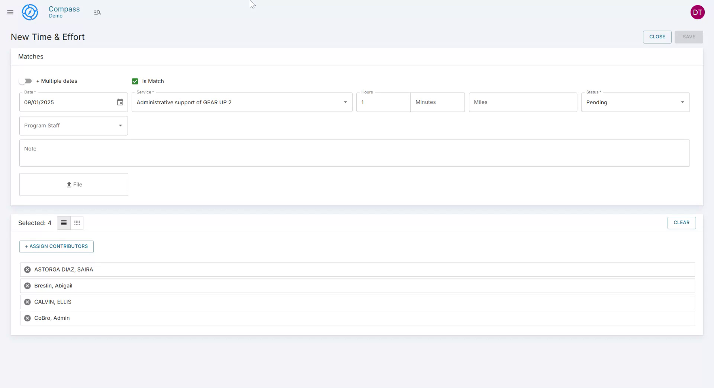This screenshot has width=714, height=388.
Task: Open the Service dropdown
Action: (x=345, y=102)
